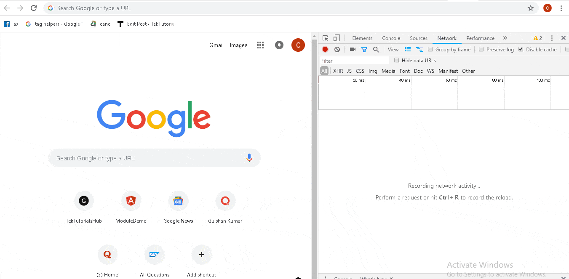Clear the network log

(x=337, y=50)
